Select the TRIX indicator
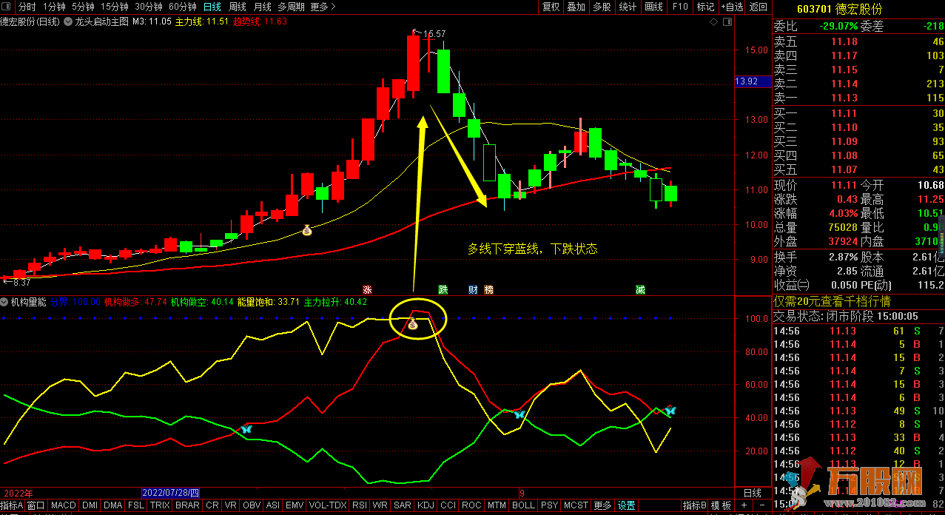Screen dimensions: 945x515 click(x=160, y=505)
